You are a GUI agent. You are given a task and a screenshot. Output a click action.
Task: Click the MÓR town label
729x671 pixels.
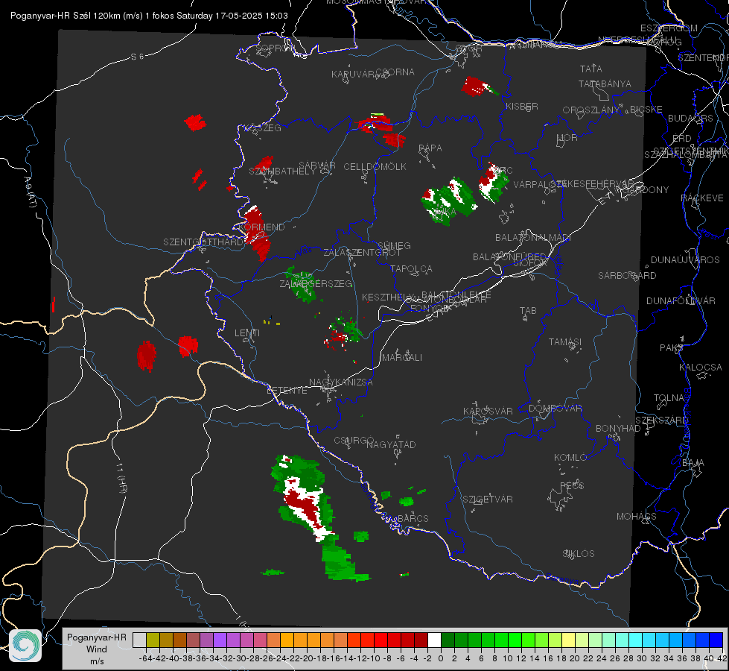click(567, 138)
